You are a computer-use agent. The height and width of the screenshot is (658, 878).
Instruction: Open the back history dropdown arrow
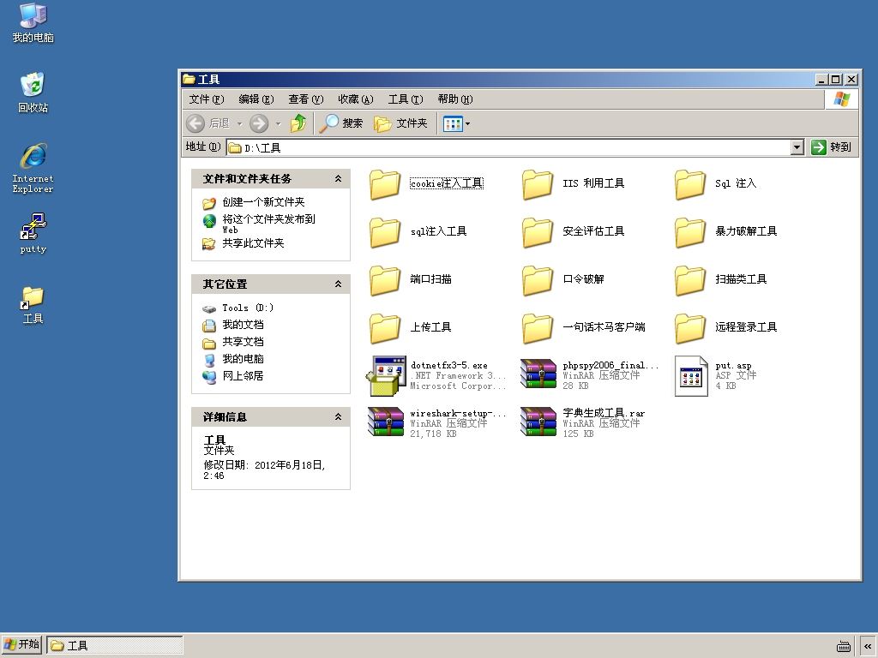(239, 123)
